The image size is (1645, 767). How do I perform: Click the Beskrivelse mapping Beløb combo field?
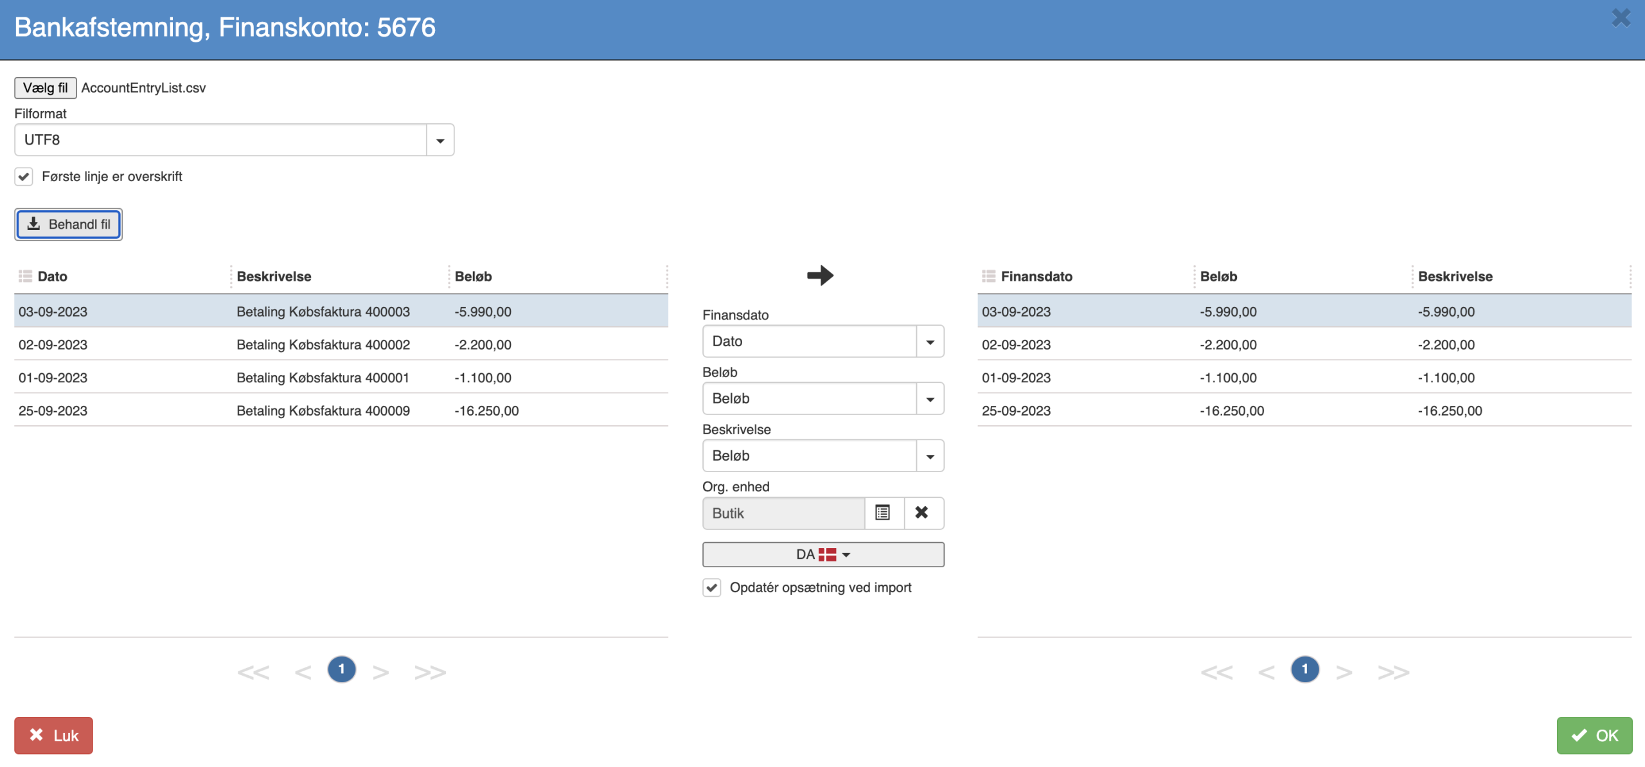coord(810,456)
